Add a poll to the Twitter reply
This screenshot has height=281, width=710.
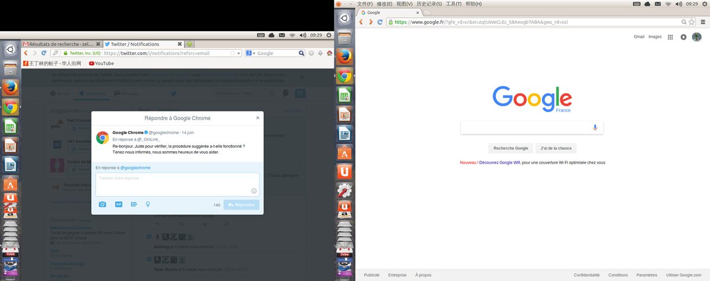coord(134,204)
